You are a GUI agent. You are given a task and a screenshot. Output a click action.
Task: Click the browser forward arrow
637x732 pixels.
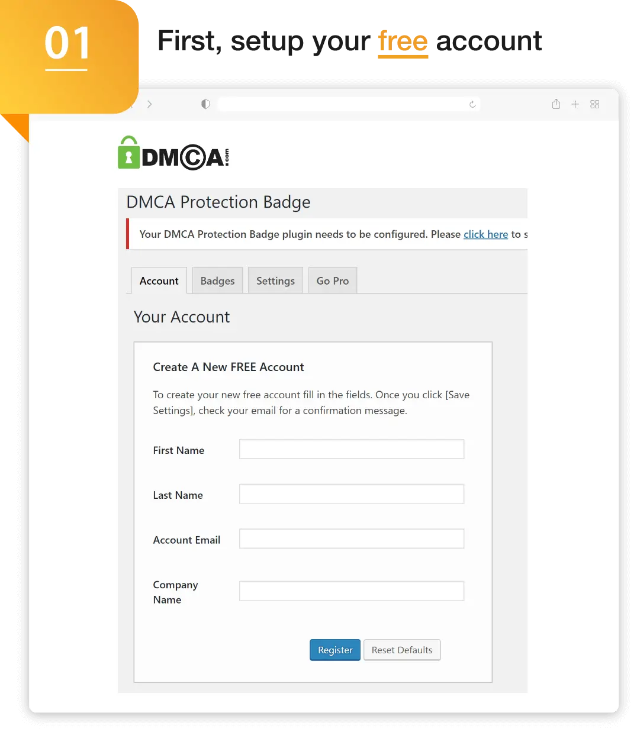(x=149, y=104)
